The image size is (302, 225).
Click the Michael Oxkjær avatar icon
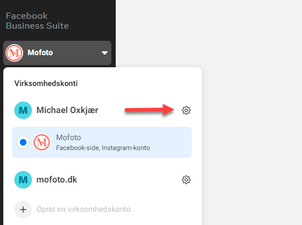pyautogui.click(x=23, y=110)
